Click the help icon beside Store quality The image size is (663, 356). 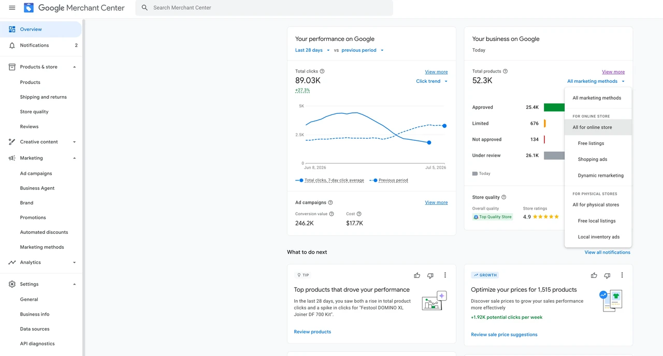click(504, 197)
